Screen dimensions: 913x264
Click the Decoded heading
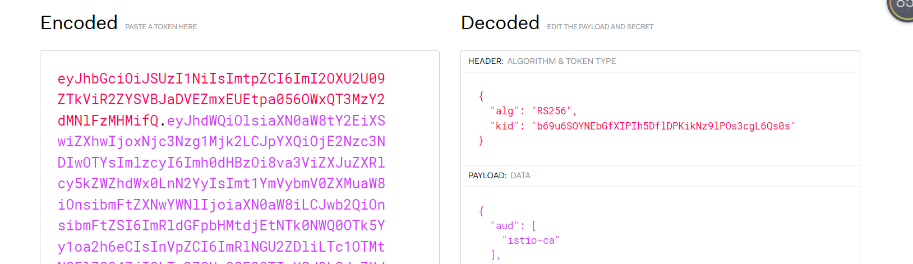tap(500, 22)
